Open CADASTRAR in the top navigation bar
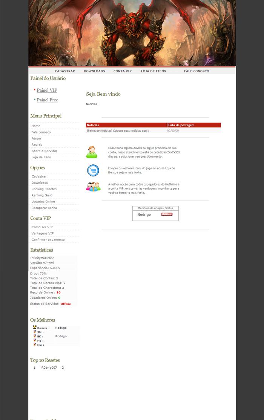The height and width of the screenshot is (420, 264). click(65, 71)
